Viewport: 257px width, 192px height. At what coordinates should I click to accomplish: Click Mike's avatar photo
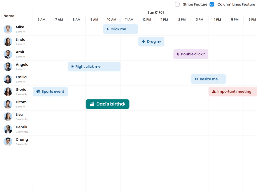pyautogui.click(x=8, y=29)
